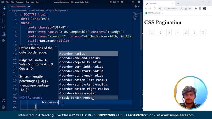
Task: Open the File menu
Action: 7,2
